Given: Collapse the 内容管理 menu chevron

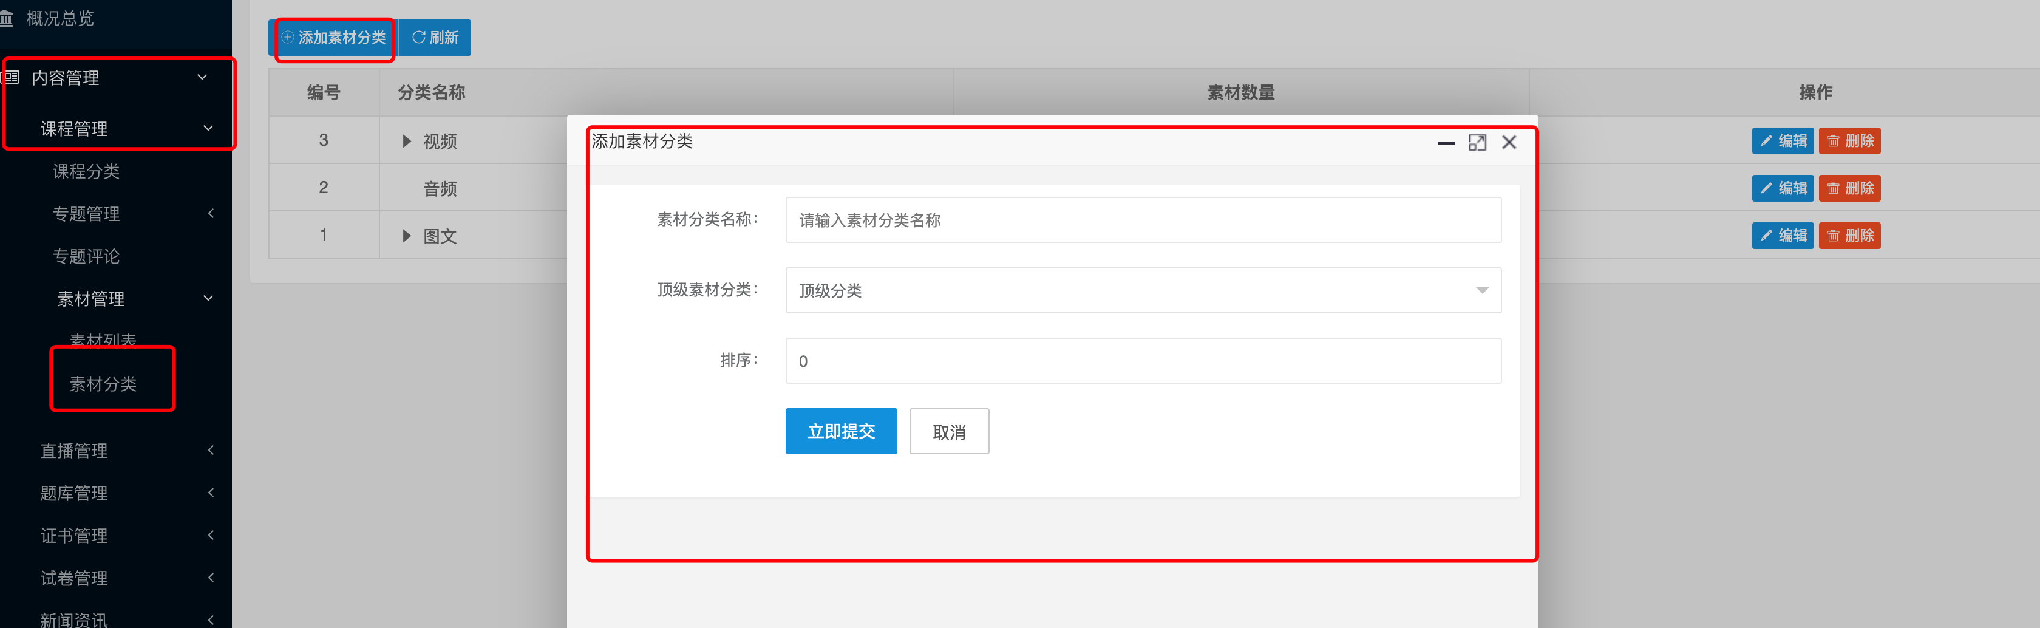Looking at the screenshot, I should click(202, 78).
